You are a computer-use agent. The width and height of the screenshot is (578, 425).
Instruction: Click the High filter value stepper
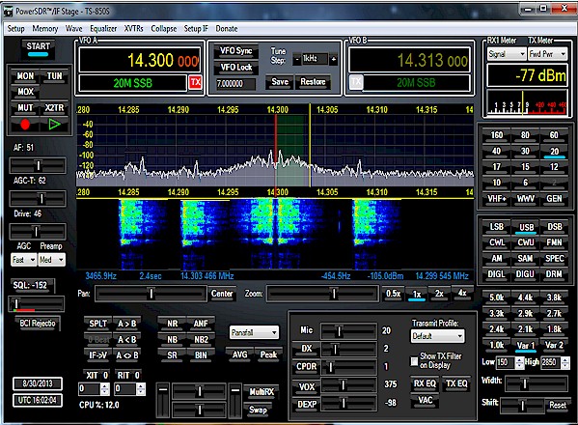[565, 363]
